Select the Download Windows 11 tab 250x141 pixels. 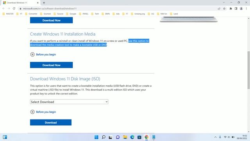21,3
